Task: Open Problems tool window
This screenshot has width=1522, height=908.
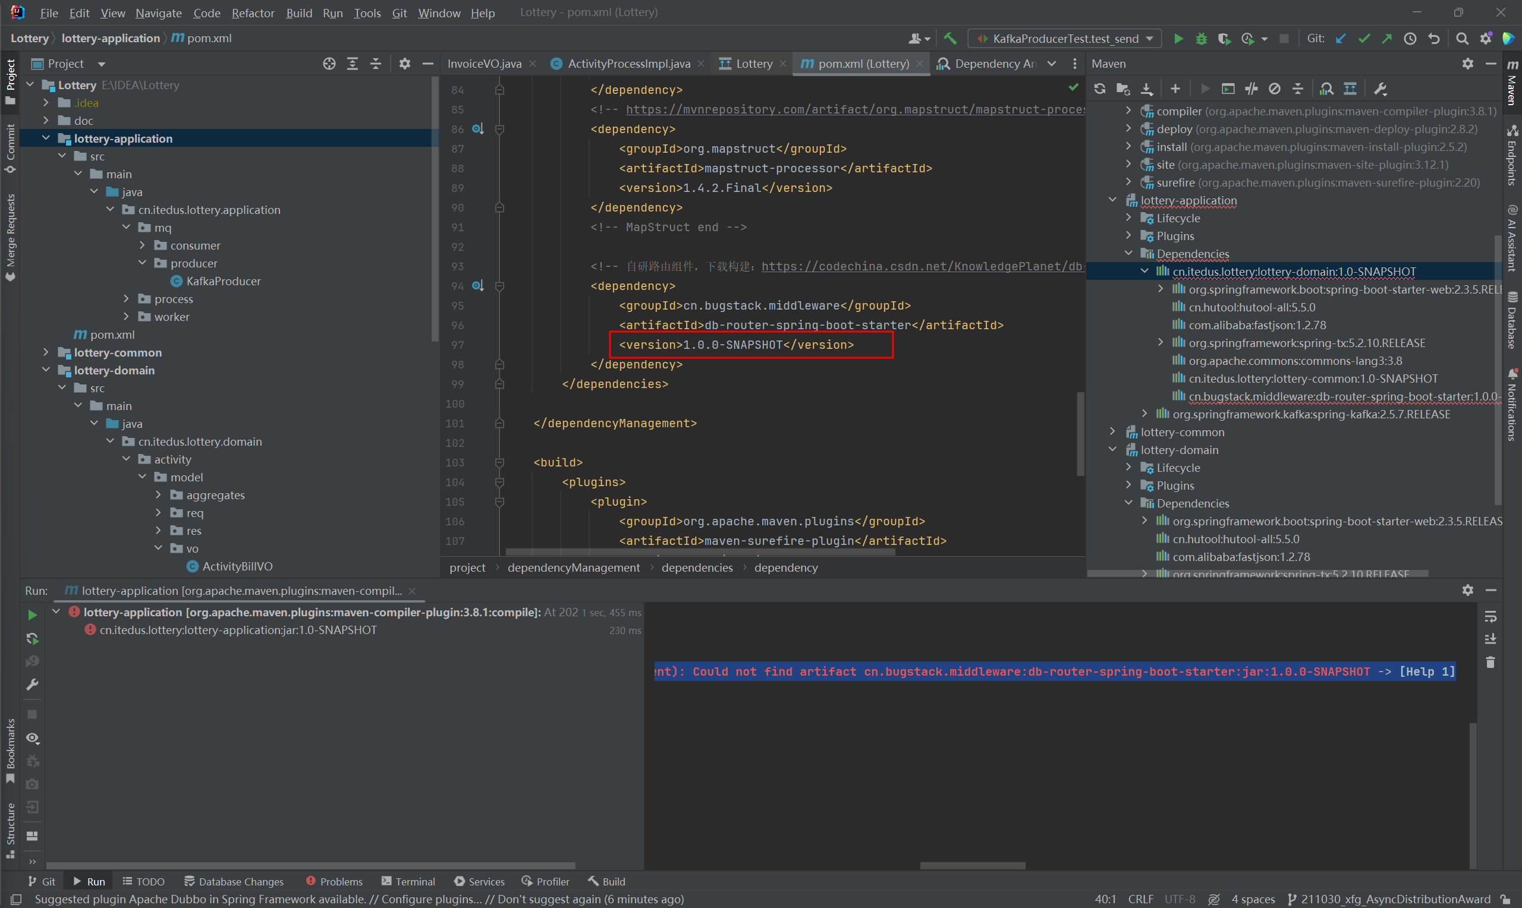Action: [x=334, y=882]
